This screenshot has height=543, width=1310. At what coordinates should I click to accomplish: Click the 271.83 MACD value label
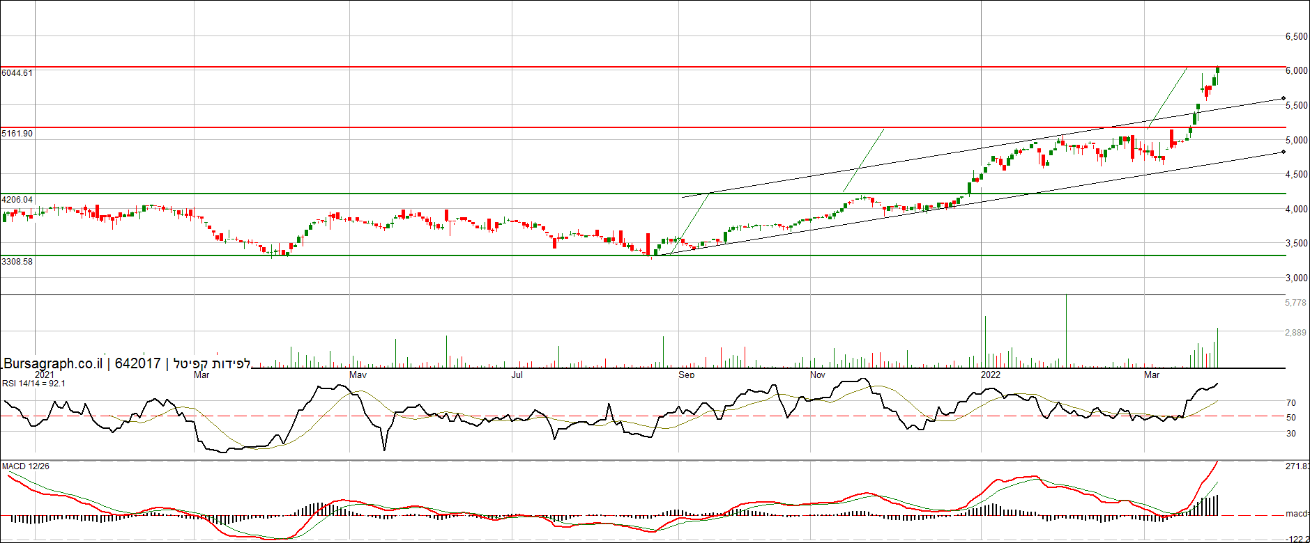1297,466
